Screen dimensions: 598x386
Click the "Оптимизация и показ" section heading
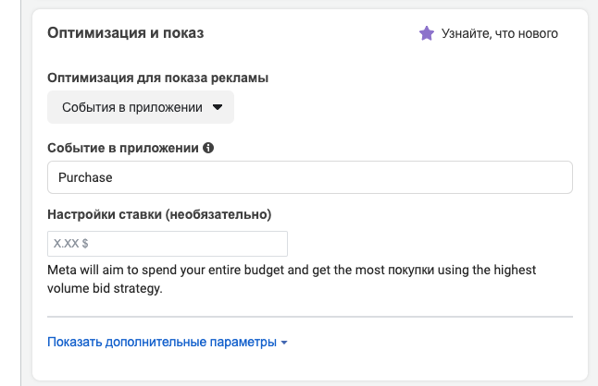pos(126,33)
